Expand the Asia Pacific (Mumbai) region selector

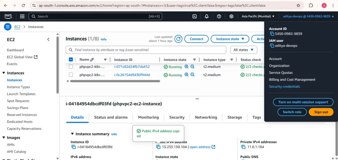click(258, 16)
